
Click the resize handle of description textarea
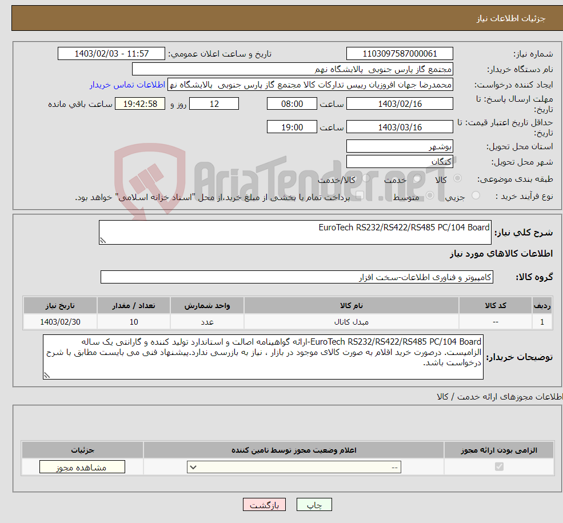(103, 241)
